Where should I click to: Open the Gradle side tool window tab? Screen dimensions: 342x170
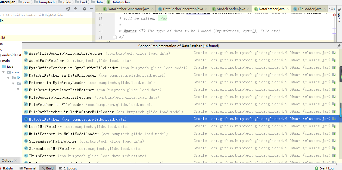[339, 15]
